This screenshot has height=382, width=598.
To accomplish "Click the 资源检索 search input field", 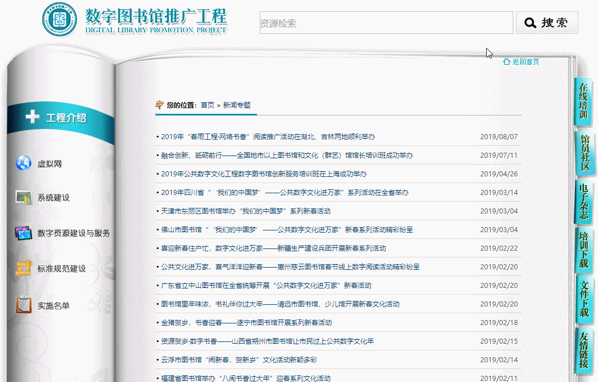I will coord(384,22).
